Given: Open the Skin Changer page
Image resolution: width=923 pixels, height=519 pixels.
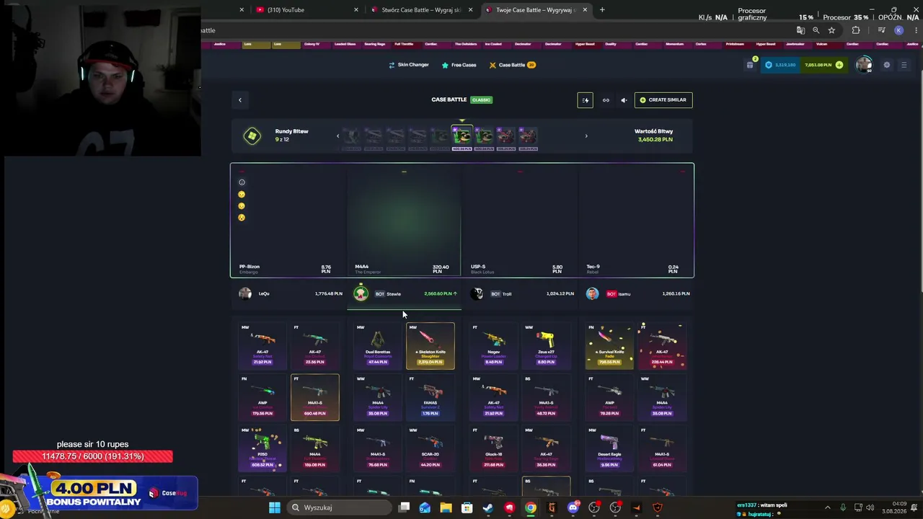Looking at the screenshot, I should [x=409, y=65].
